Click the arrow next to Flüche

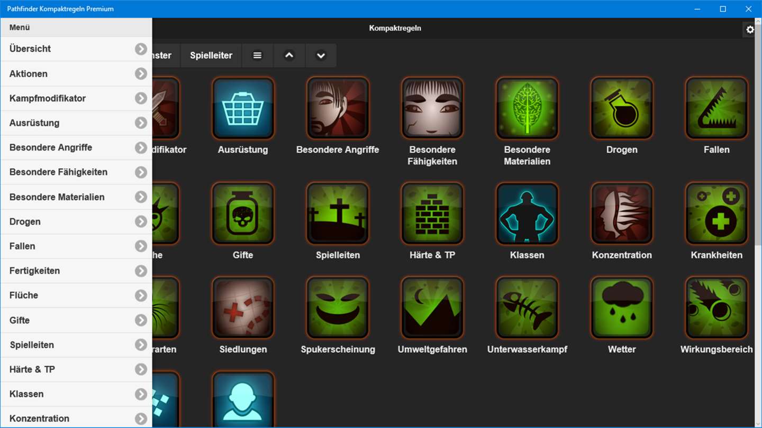click(141, 295)
